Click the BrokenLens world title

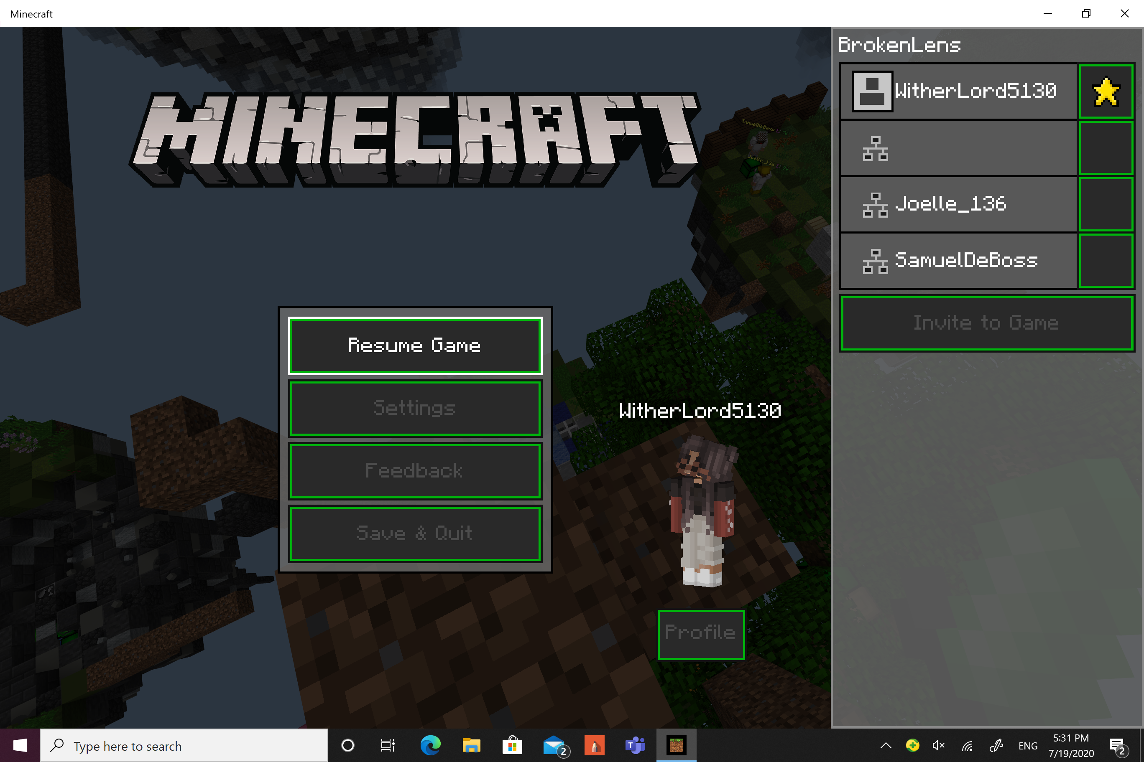tap(899, 45)
